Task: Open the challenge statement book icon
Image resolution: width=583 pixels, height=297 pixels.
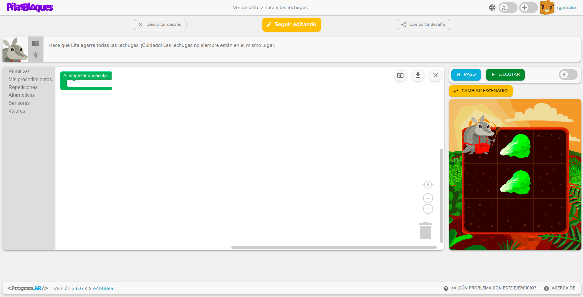Action: tap(36, 44)
